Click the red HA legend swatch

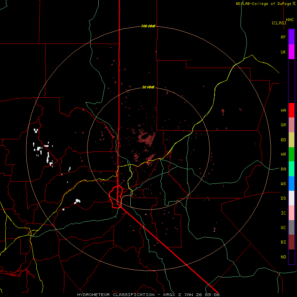click(291, 110)
